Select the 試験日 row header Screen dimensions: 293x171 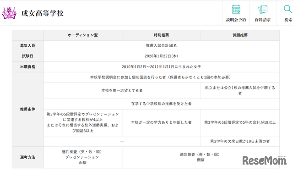(x=27, y=56)
